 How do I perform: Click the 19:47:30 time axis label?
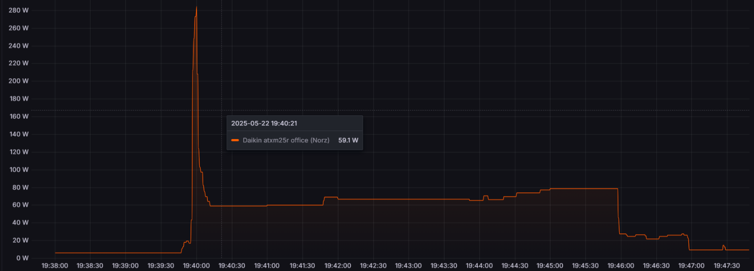pos(727,266)
